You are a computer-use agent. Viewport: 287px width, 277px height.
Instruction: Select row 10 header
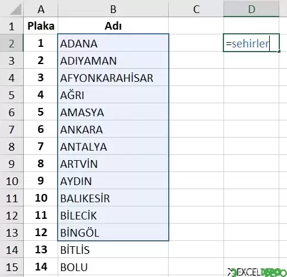coord(11,180)
